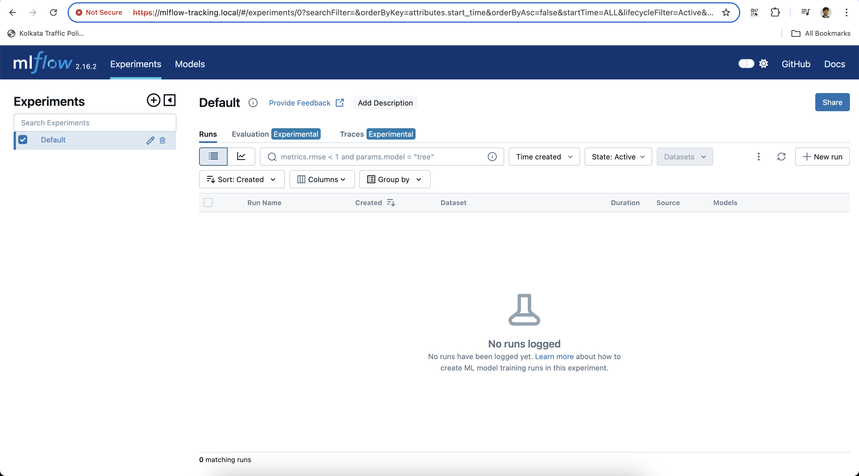Toggle the dark mode switch

[746, 64]
